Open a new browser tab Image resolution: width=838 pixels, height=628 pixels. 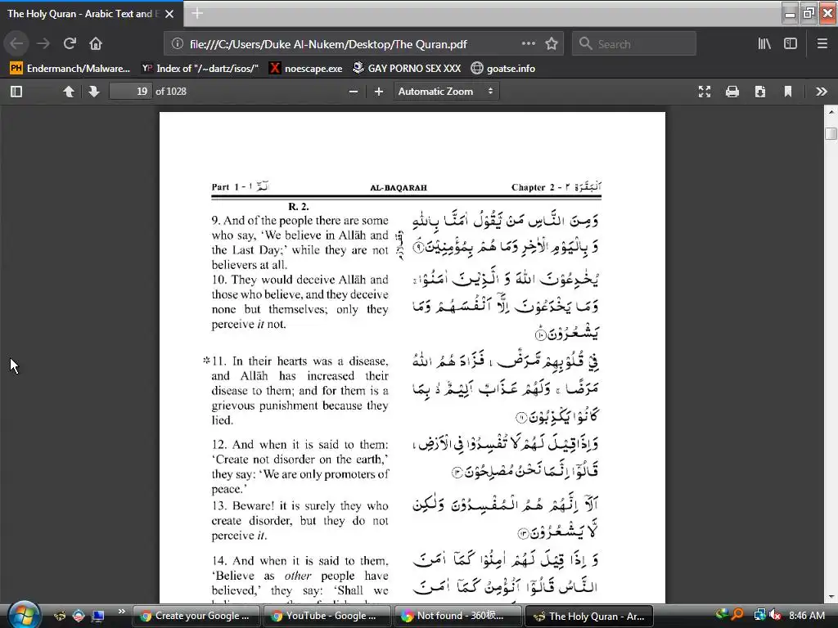[197, 13]
